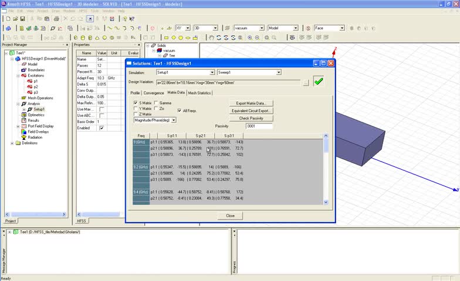Toggle the Use ABC checkbox in Properties

[102, 115]
